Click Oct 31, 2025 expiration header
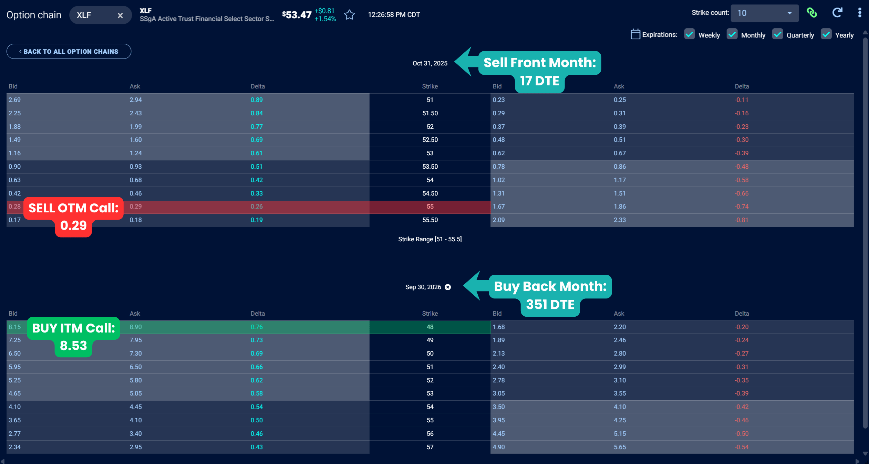869x464 pixels. pos(430,63)
